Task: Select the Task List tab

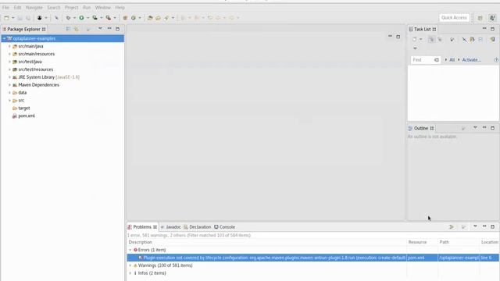Action: tap(422, 29)
